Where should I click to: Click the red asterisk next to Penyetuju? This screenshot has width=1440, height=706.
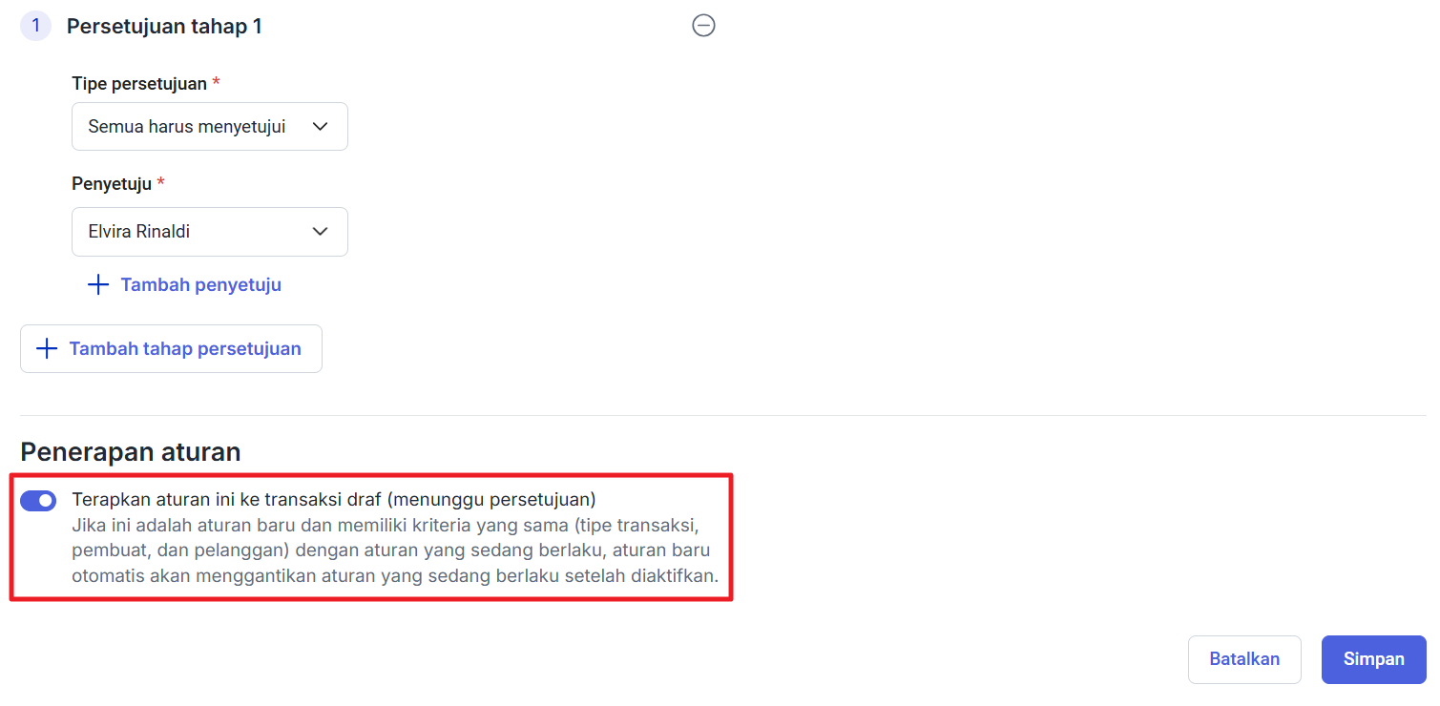[x=161, y=183]
